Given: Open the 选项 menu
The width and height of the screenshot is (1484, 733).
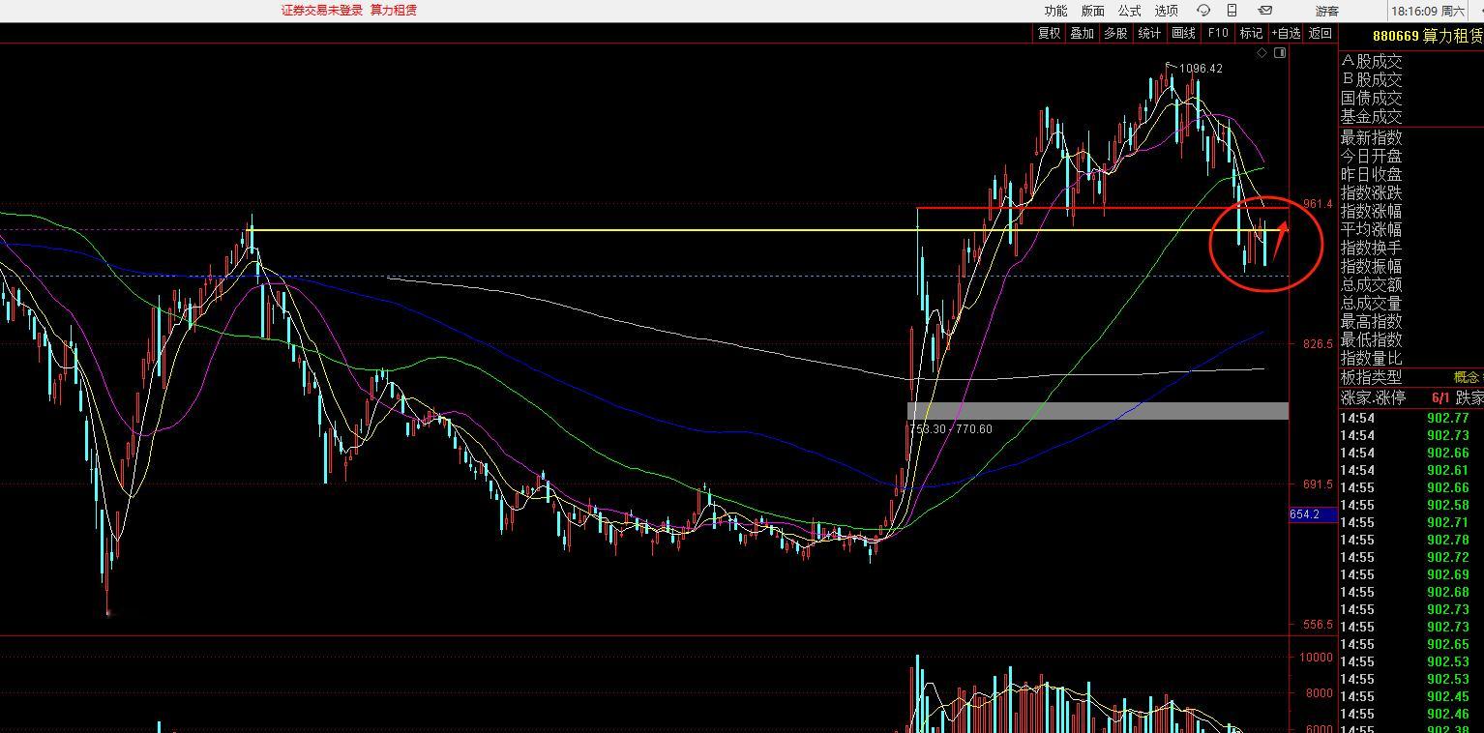Looking at the screenshot, I should [x=1167, y=11].
